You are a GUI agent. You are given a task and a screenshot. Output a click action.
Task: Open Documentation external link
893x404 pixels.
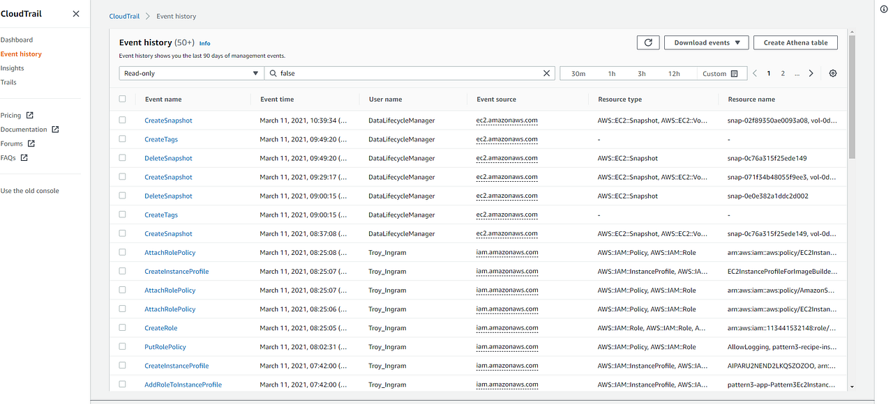pos(29,130)
